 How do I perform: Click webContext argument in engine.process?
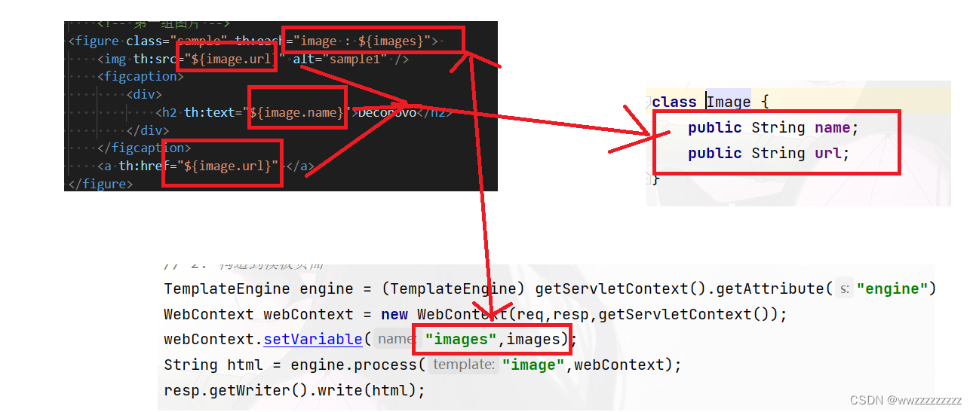[x=620, y=365]
